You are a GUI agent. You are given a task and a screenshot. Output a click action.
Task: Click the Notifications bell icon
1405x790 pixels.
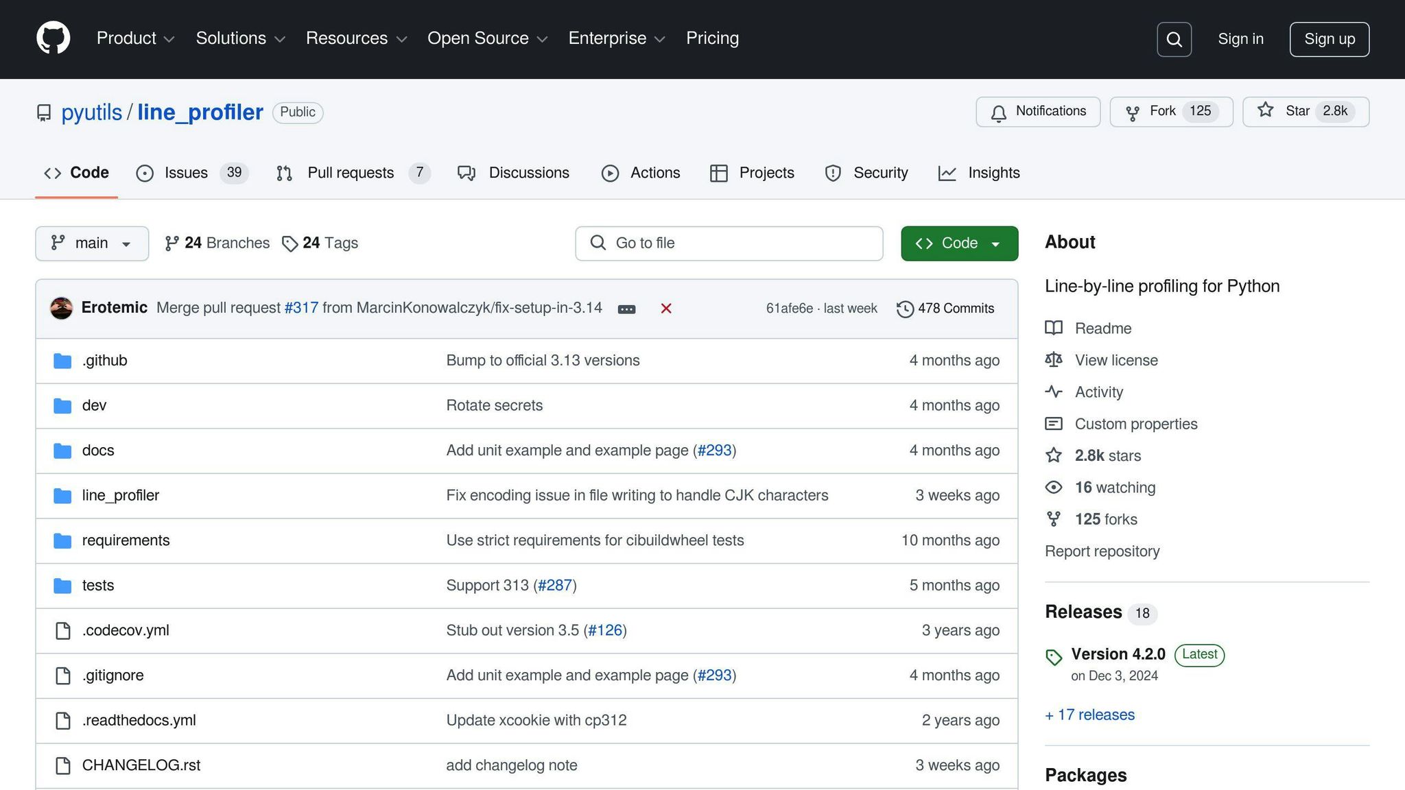[999, 112]
